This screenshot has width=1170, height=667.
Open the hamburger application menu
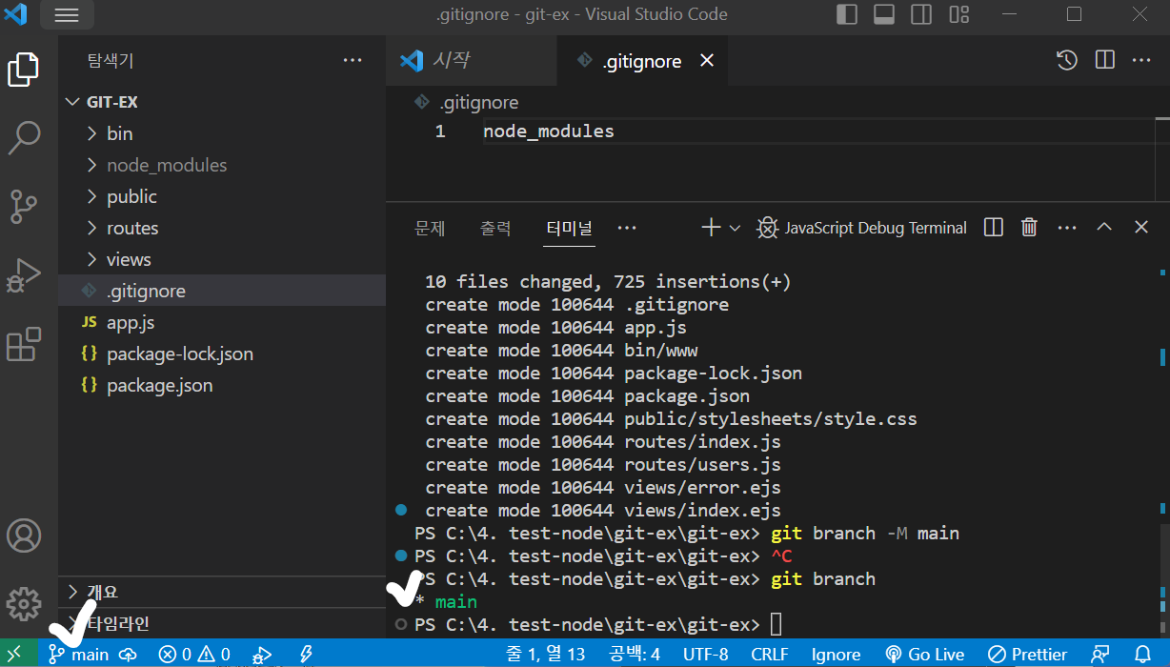[67, 14]
